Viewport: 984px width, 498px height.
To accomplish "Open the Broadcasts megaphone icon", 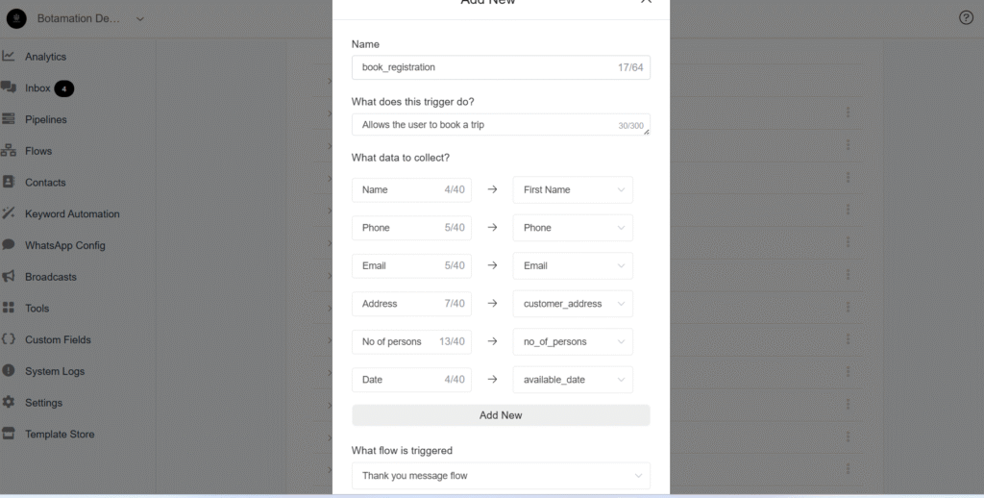I will pos(8,276).
